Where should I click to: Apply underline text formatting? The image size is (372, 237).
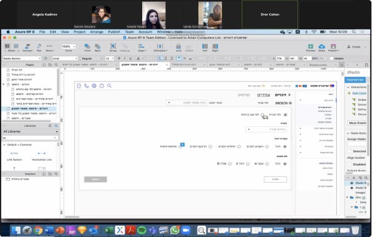point(130,58)
